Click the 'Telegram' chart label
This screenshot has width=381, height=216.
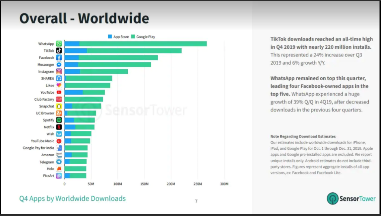point(47,162)
